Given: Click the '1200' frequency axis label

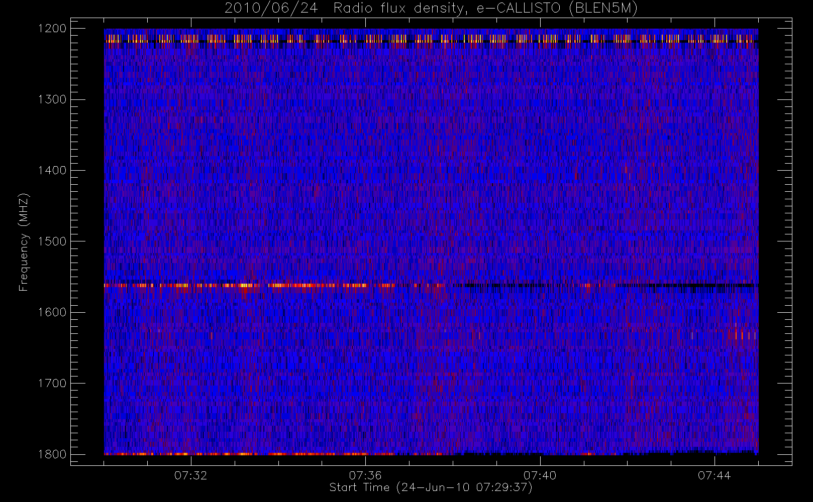Looking at the screenshot, I should [x=52, y=29].
